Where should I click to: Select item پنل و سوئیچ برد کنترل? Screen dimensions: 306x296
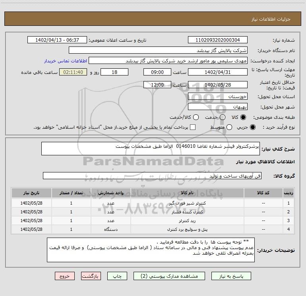(187, 230)
